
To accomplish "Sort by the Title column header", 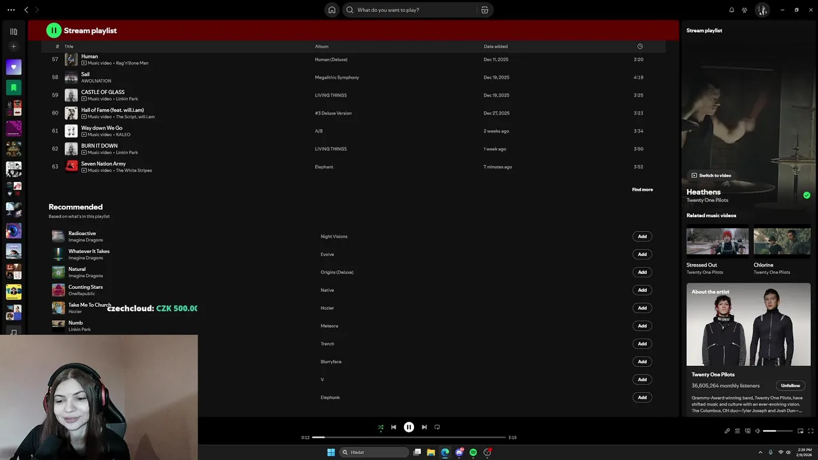I will 69,46.
